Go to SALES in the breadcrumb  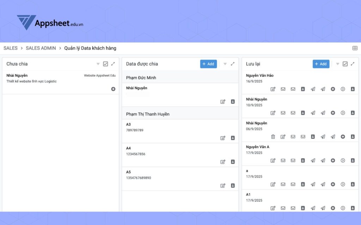coord(11,48)
